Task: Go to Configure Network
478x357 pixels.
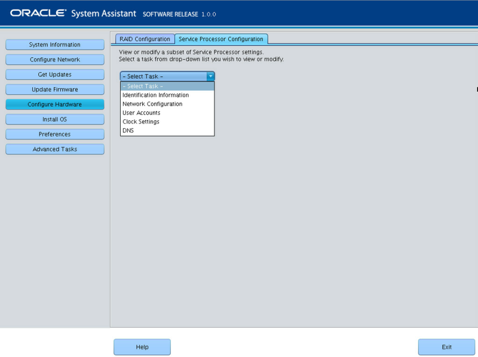Action: tap(55, 60)
